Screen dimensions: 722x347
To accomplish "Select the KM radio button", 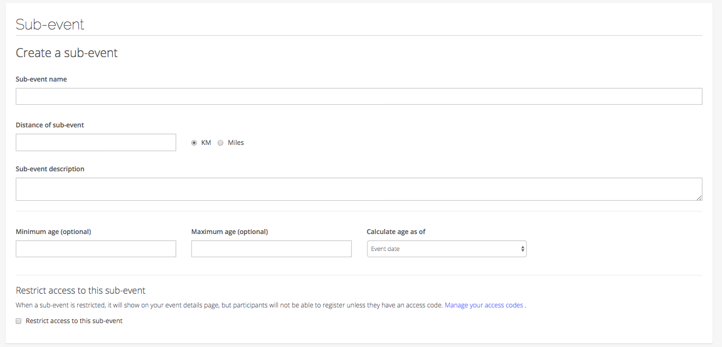I will tap(194, 143).
